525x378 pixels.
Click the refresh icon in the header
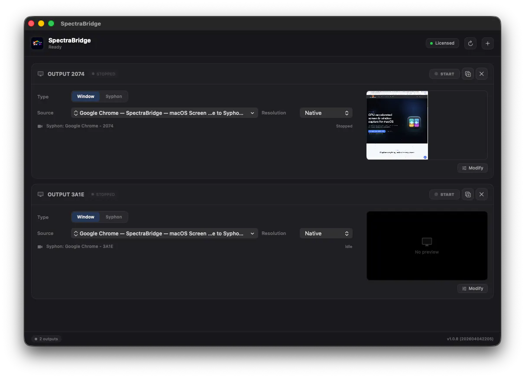[x=470, y=43]
